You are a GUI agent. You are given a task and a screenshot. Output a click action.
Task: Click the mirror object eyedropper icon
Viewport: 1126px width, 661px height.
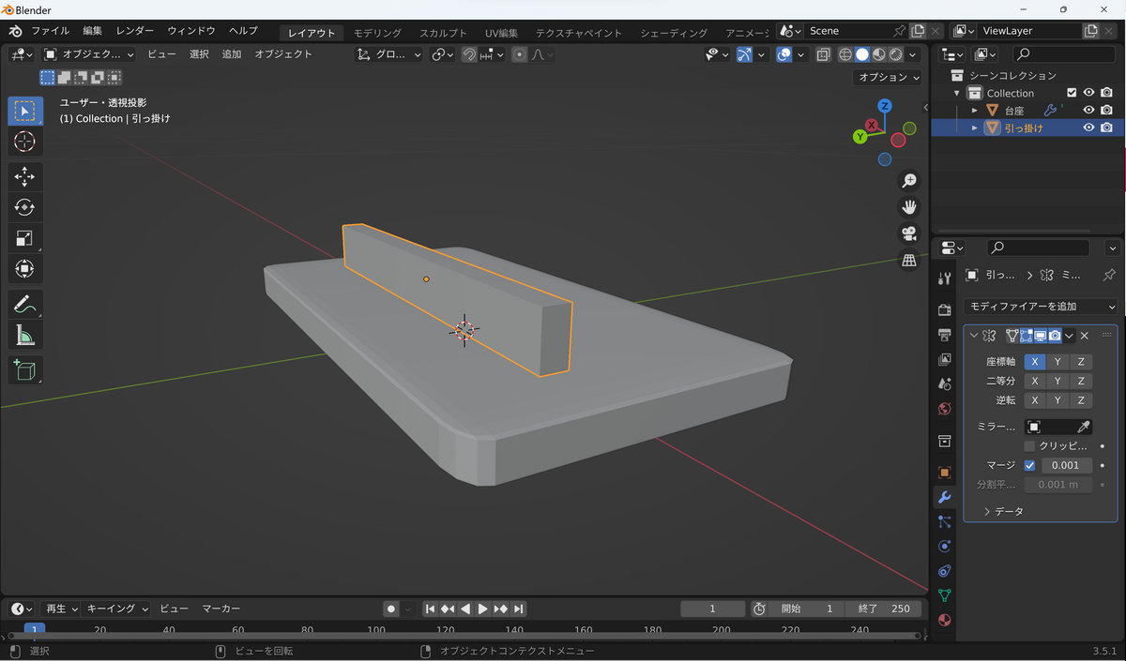[1082, 427]
